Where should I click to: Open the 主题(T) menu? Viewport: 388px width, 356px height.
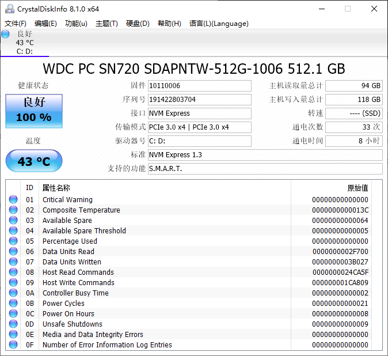pyautogui.click(x=106, y=24)
